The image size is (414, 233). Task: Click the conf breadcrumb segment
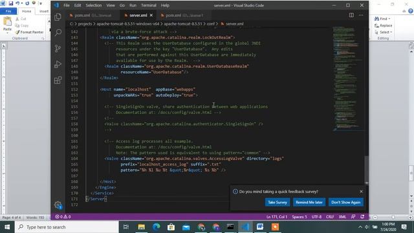210,24
